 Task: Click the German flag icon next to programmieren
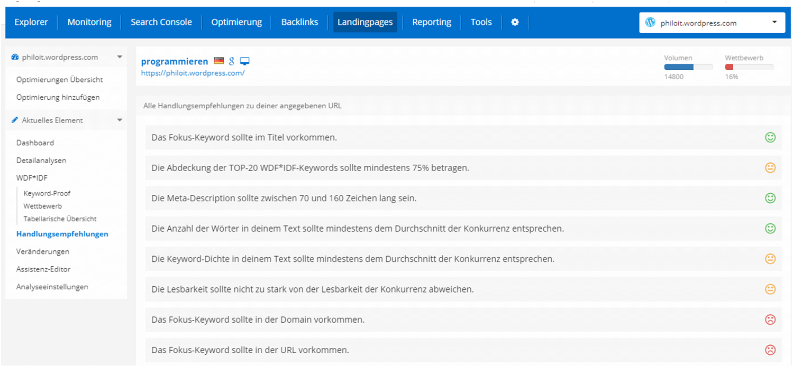coord(218,61)
